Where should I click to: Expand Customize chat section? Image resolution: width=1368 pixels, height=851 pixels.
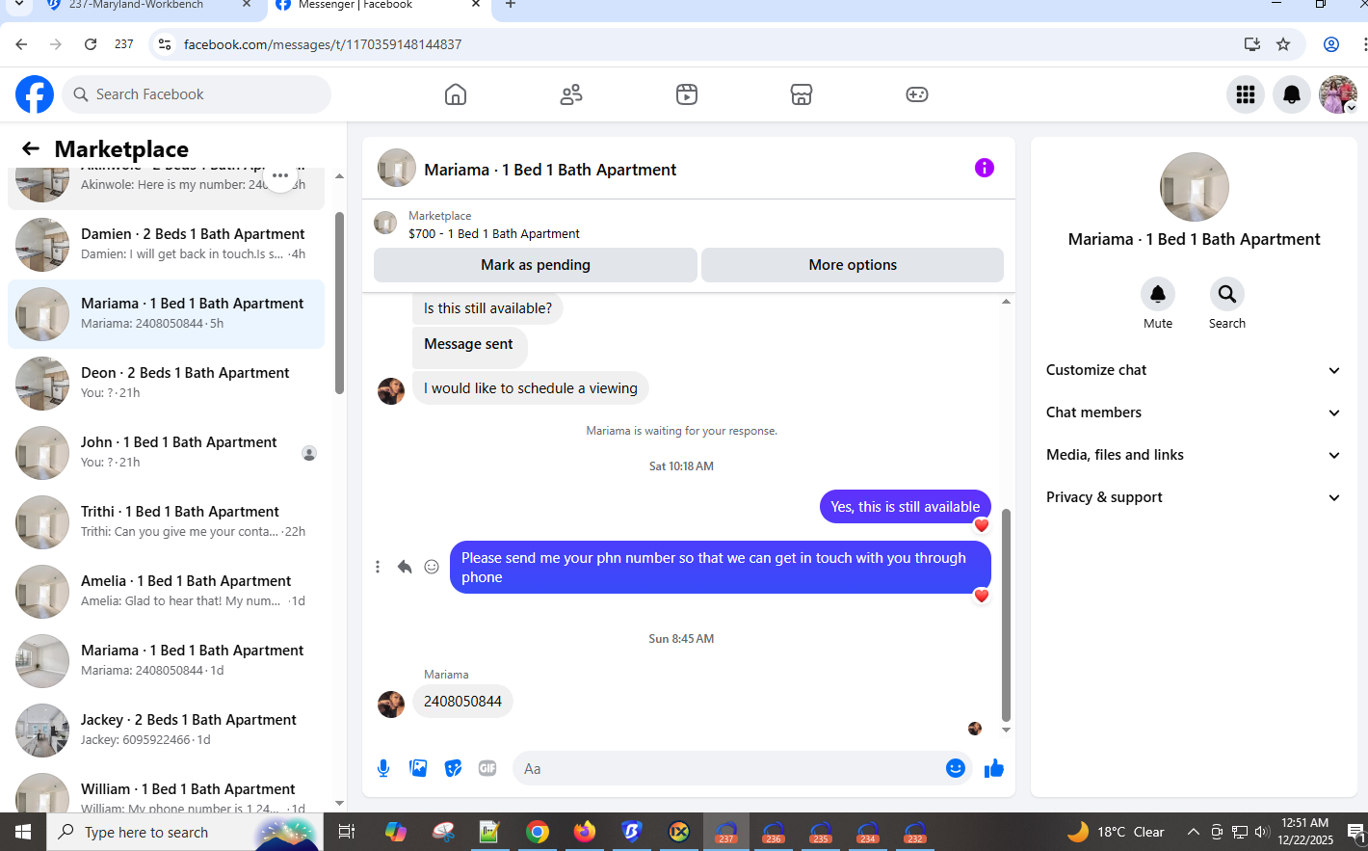[x=1195, y=370]
